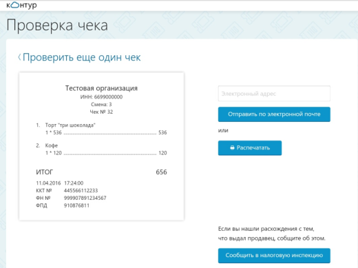Click the receipt date 11.04.2016

point(48,183)
